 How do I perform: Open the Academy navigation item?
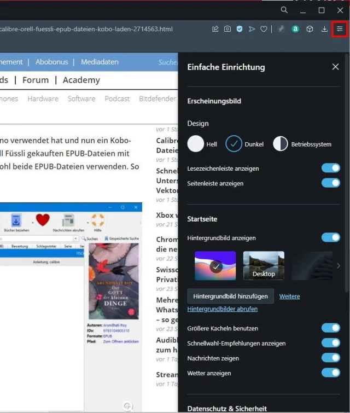(x=81, y=80)
